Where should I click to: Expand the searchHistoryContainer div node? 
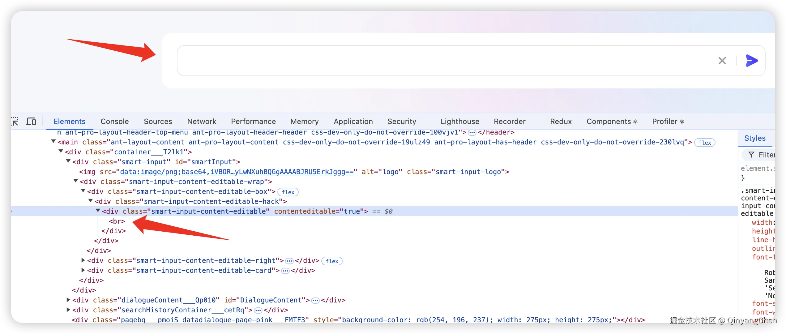pyautogui.click(x=68, y=310)
